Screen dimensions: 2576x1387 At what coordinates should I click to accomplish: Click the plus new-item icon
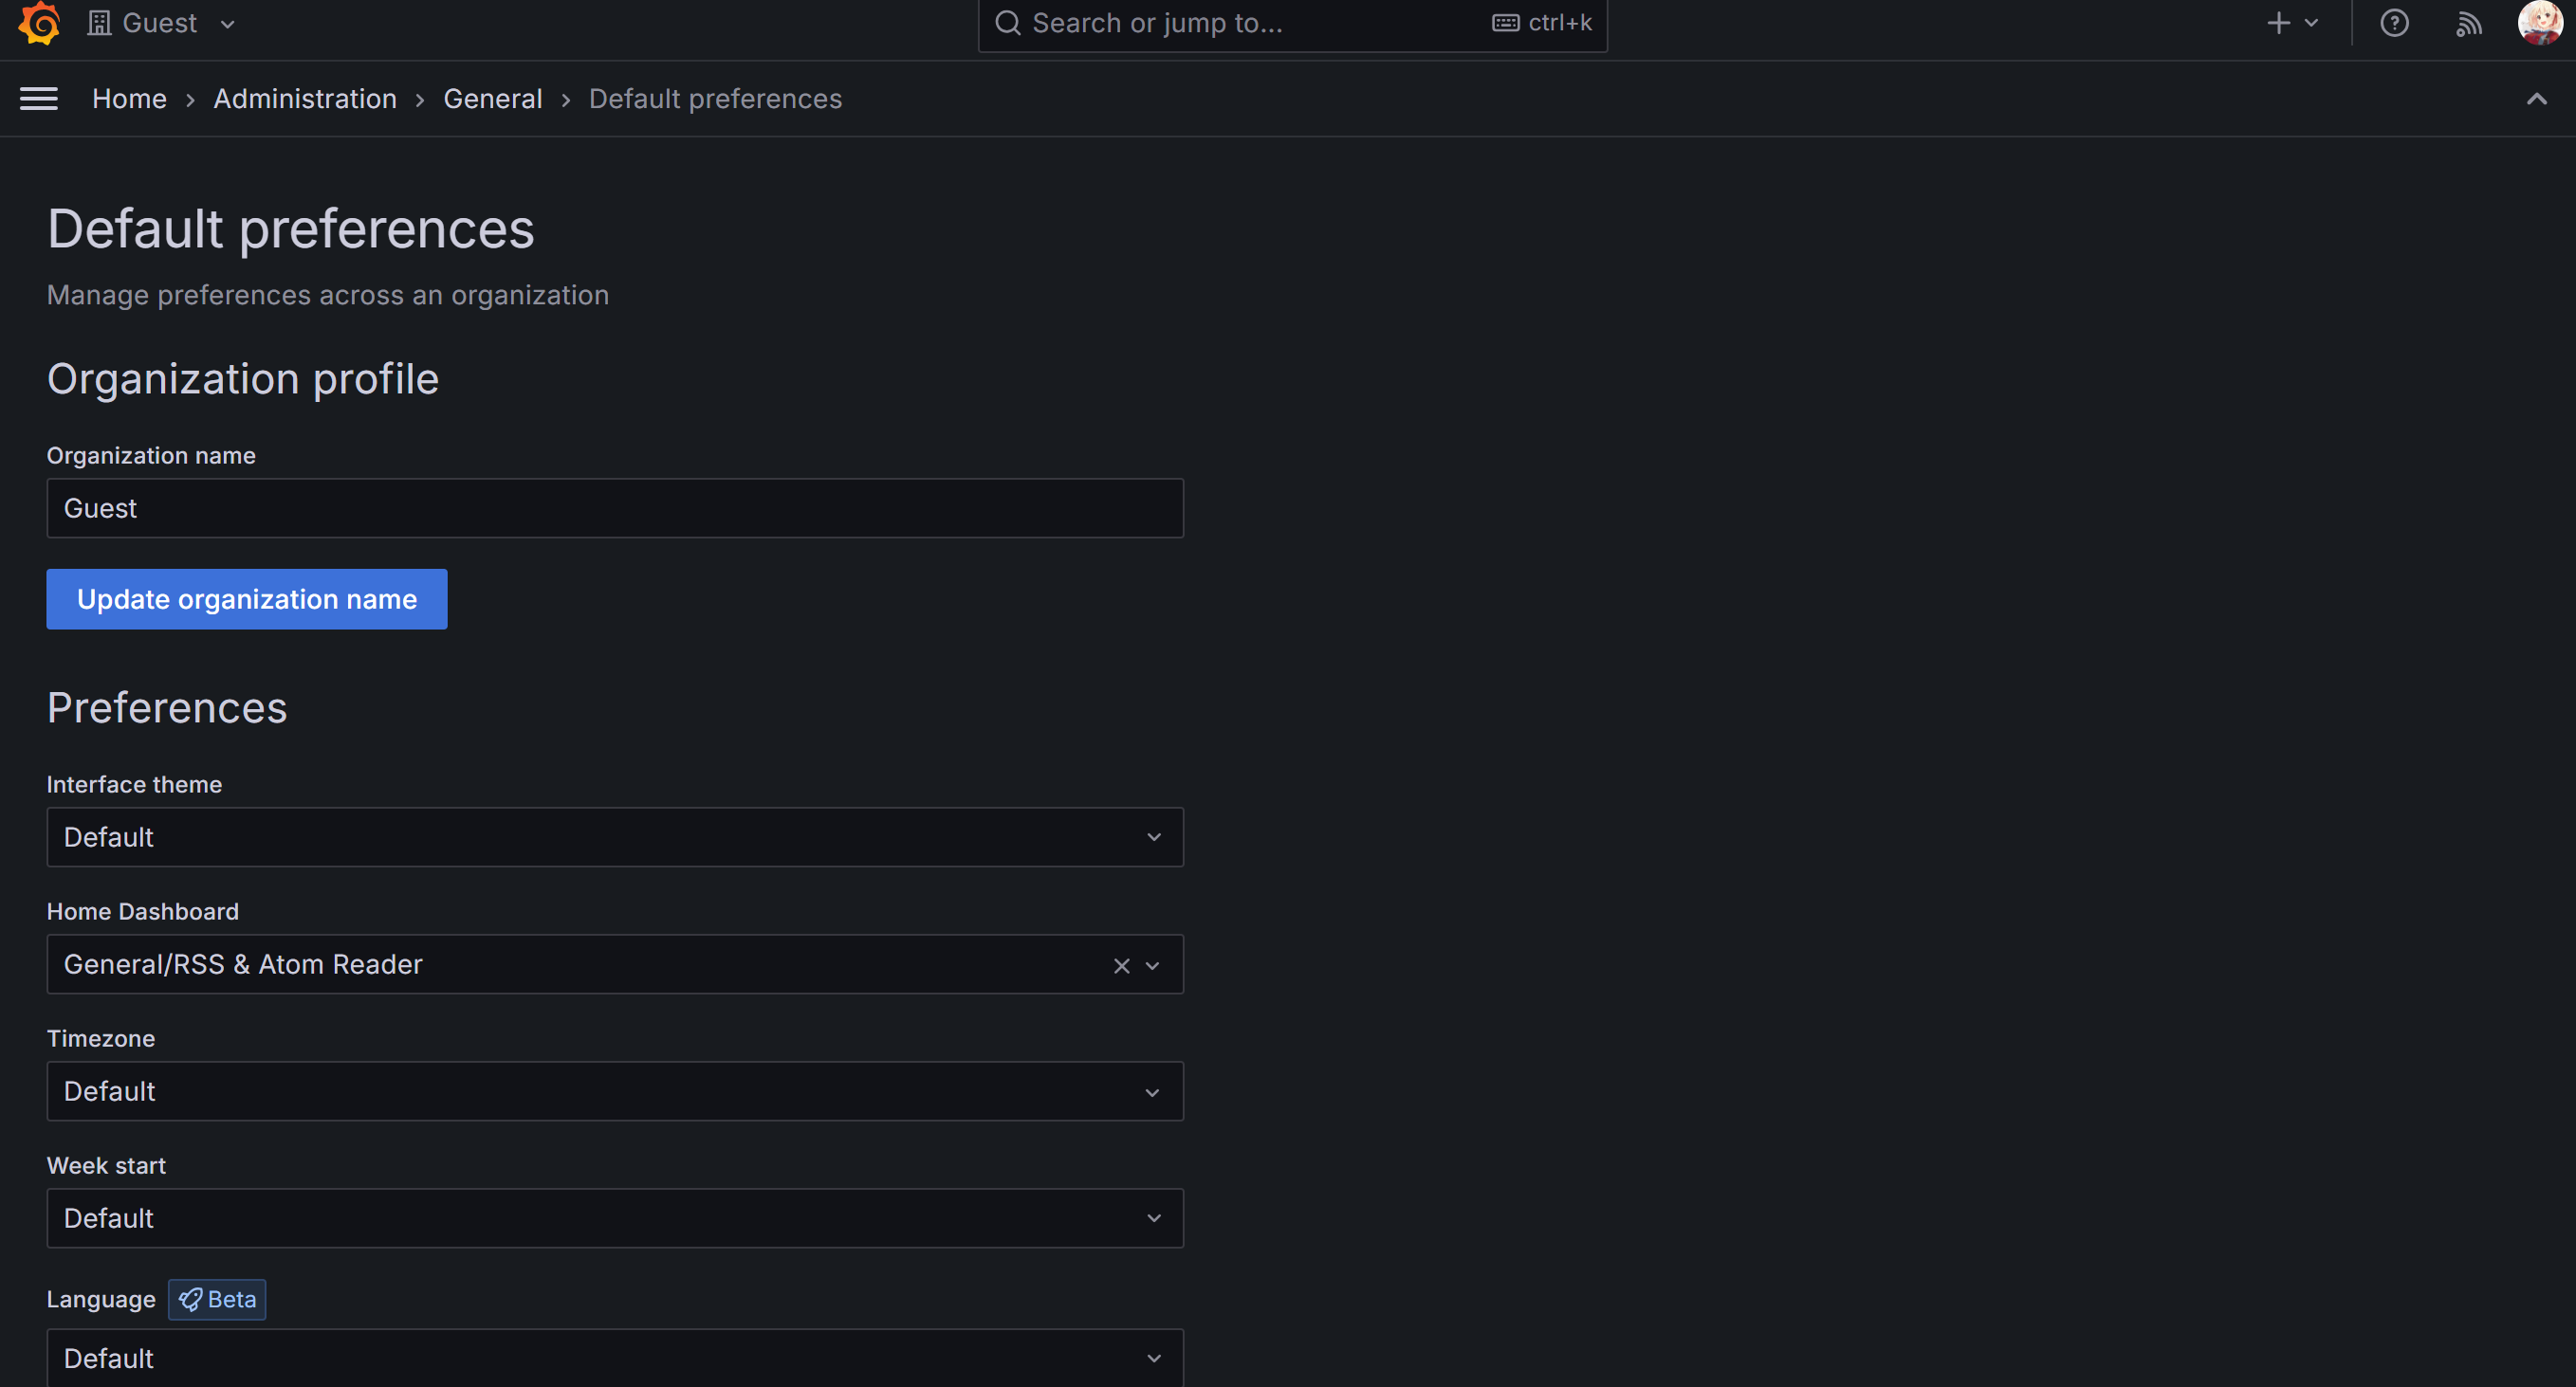coord(2279,23)
